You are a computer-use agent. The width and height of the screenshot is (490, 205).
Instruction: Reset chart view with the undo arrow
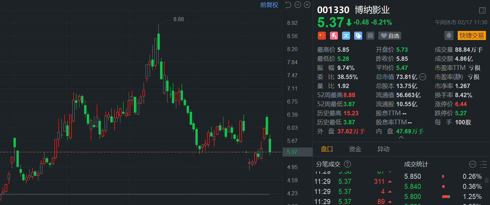(x=288, y=5)
